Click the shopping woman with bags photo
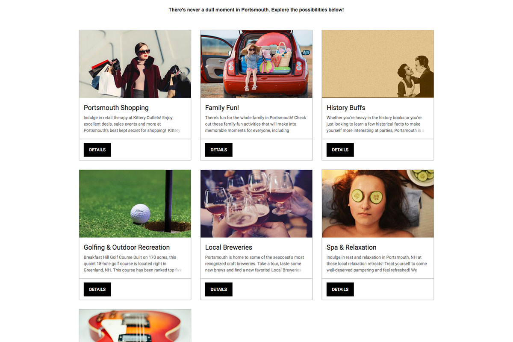Screen dimensions: 513x342 click(x=135, y=64)
